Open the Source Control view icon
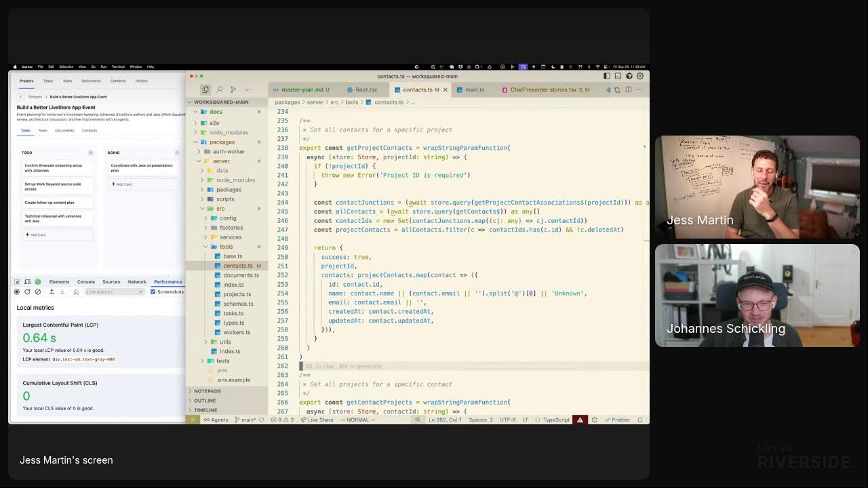 pos(233,89)
